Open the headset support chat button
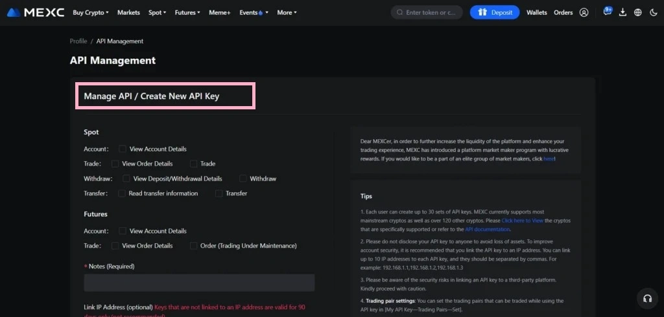 pyautogui.click(x=647, y=298)
